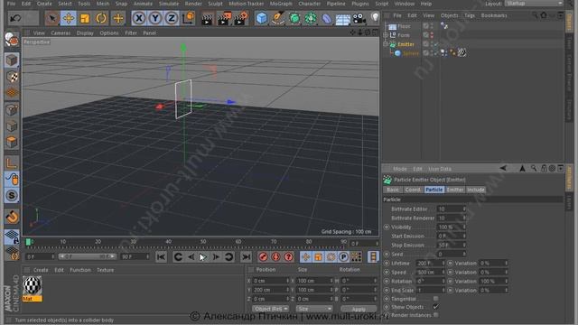578x325 pixels.
Task: Click the coordinate system icon
Action: [x=189, y=18]
